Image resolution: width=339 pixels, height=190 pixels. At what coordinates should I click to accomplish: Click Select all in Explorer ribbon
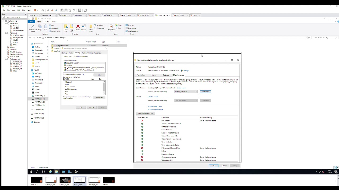pos(130,25)
